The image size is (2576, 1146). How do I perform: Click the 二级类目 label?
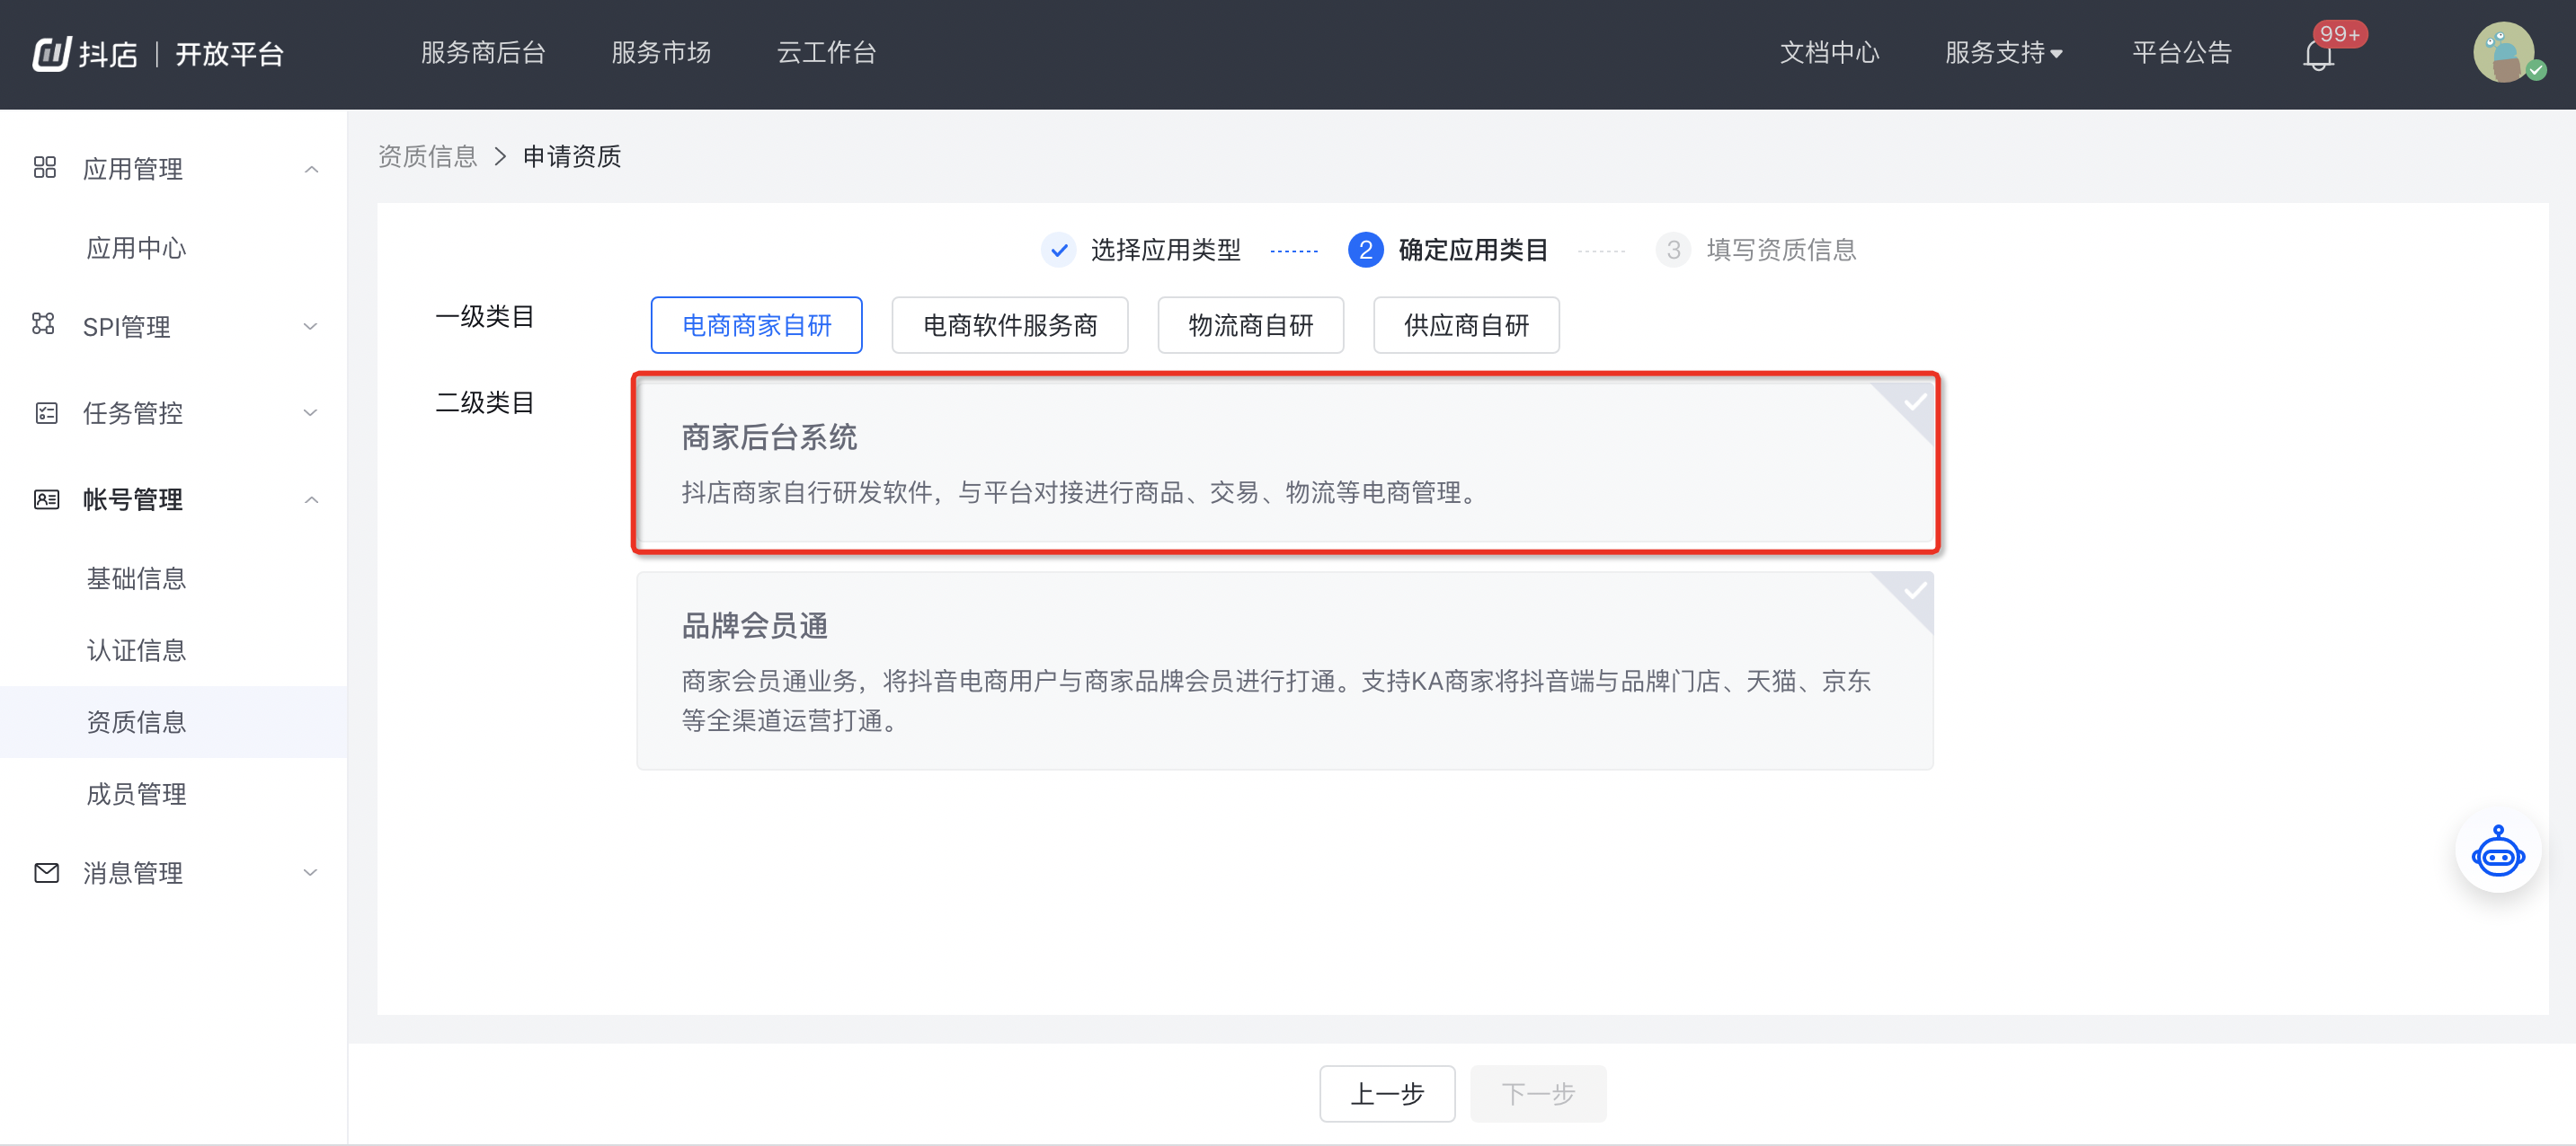pos(485,402)
